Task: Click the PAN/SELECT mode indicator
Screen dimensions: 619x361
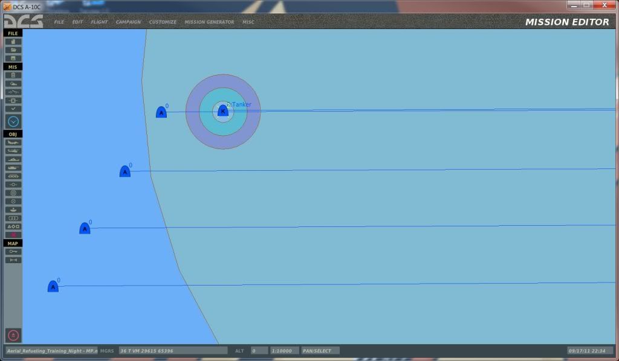Action: point(320,351)
